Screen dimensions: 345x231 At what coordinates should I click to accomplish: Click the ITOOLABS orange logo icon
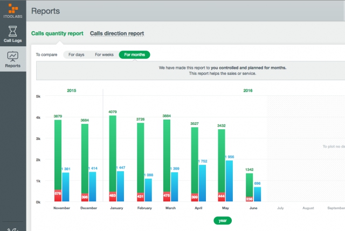(13, 9)
